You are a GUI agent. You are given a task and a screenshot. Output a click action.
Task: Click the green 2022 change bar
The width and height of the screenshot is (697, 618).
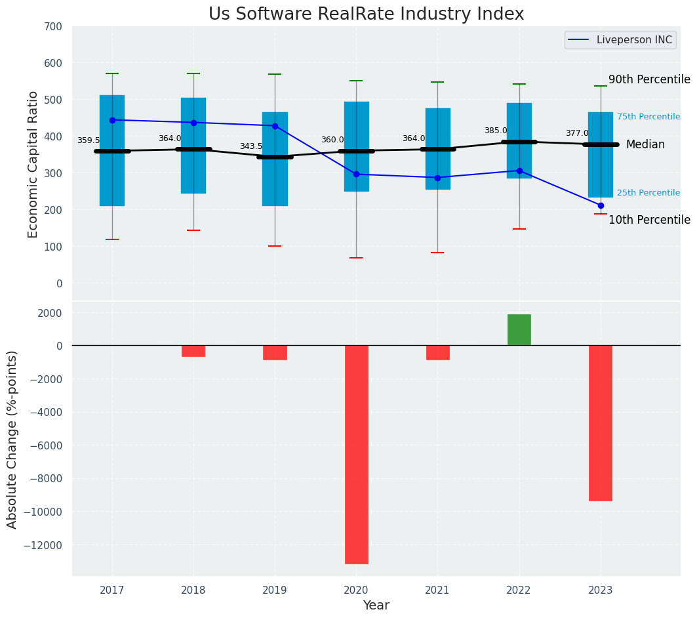pos(519,330)
